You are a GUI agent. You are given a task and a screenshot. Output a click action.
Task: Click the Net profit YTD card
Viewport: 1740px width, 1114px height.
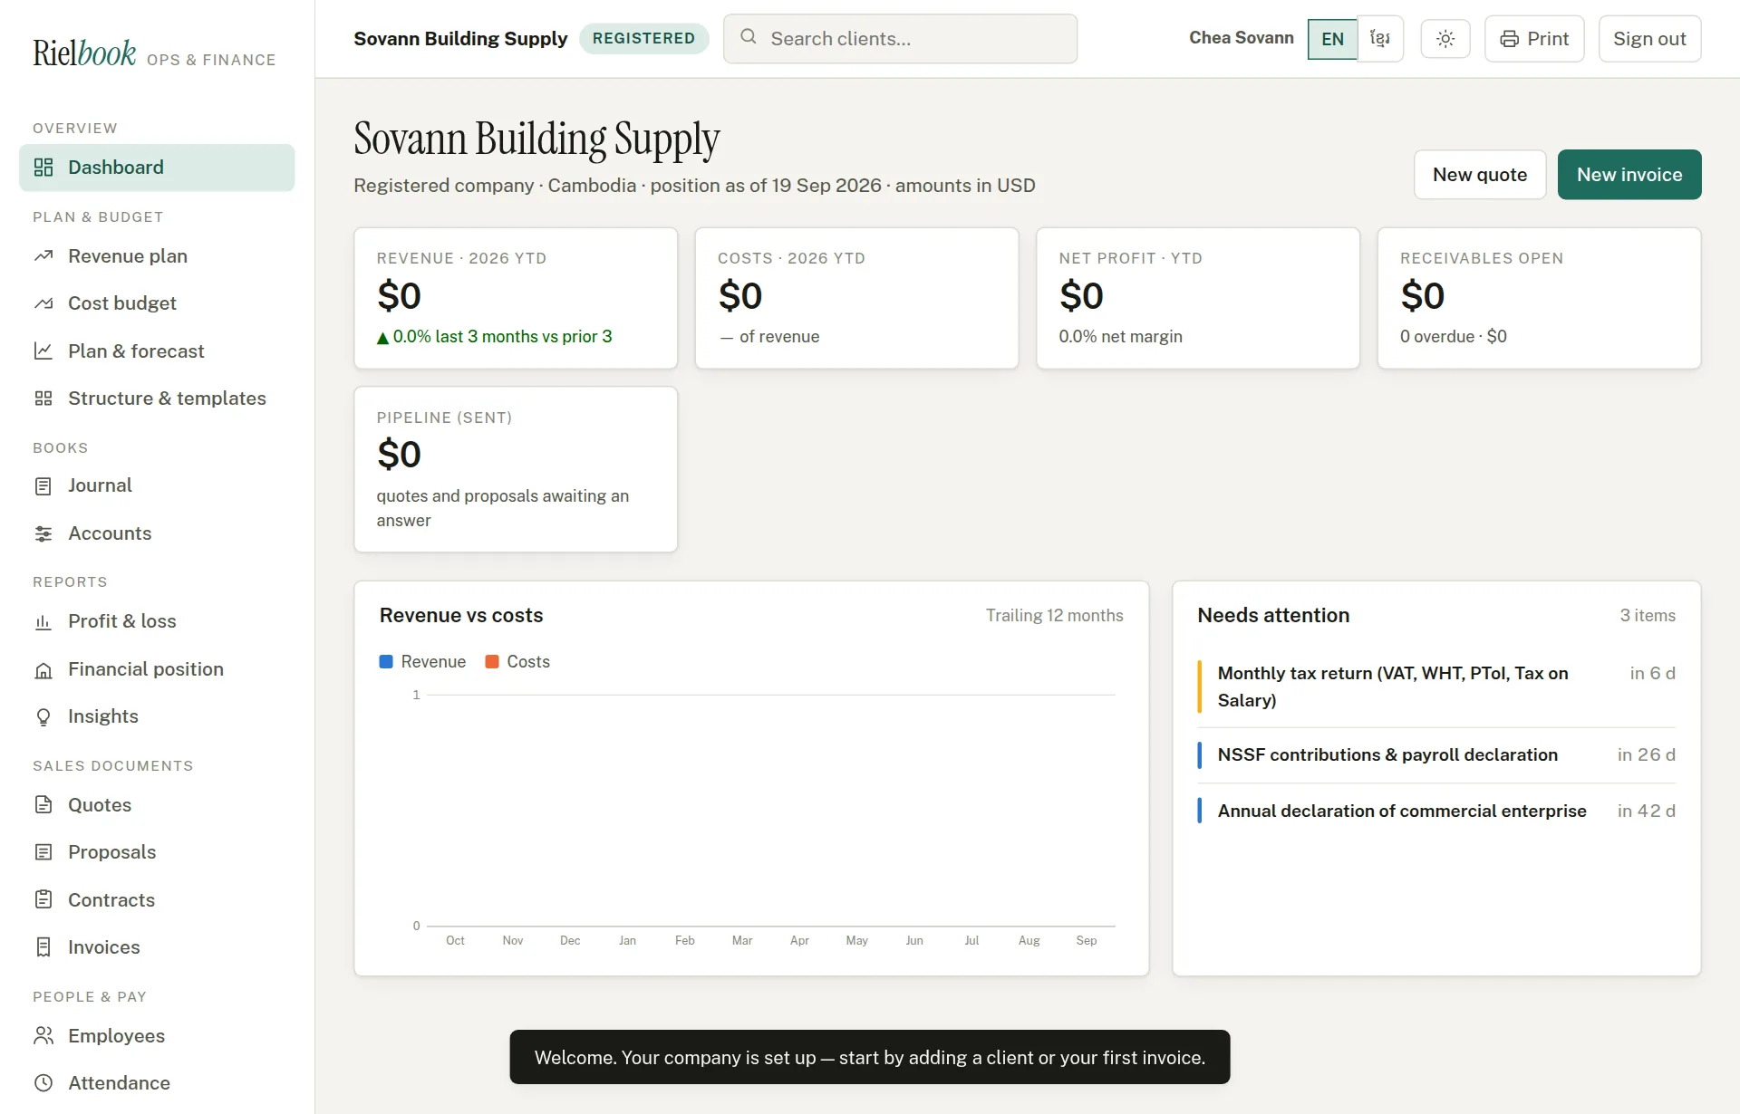[1198, 298]
